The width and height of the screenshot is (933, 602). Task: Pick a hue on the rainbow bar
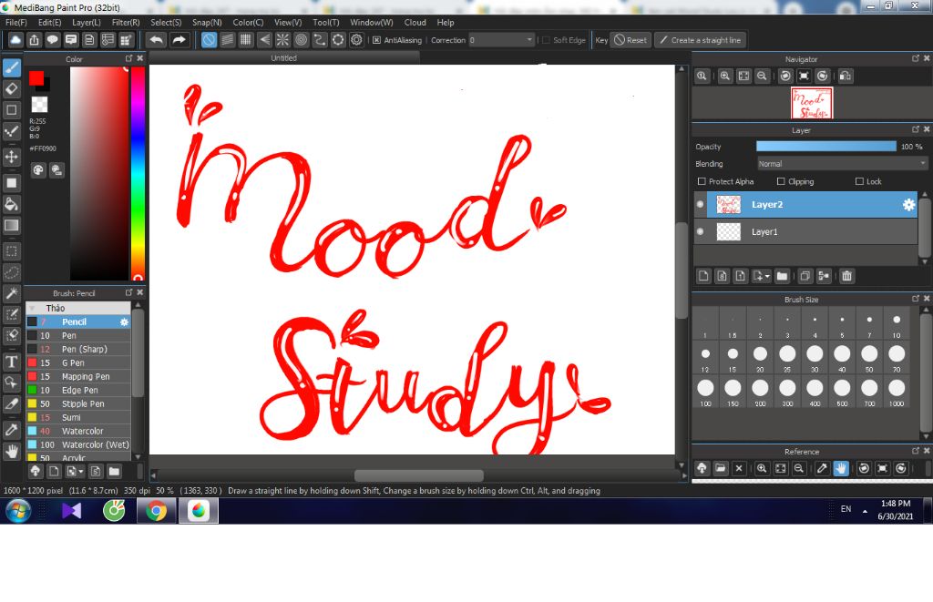point(138,172)
